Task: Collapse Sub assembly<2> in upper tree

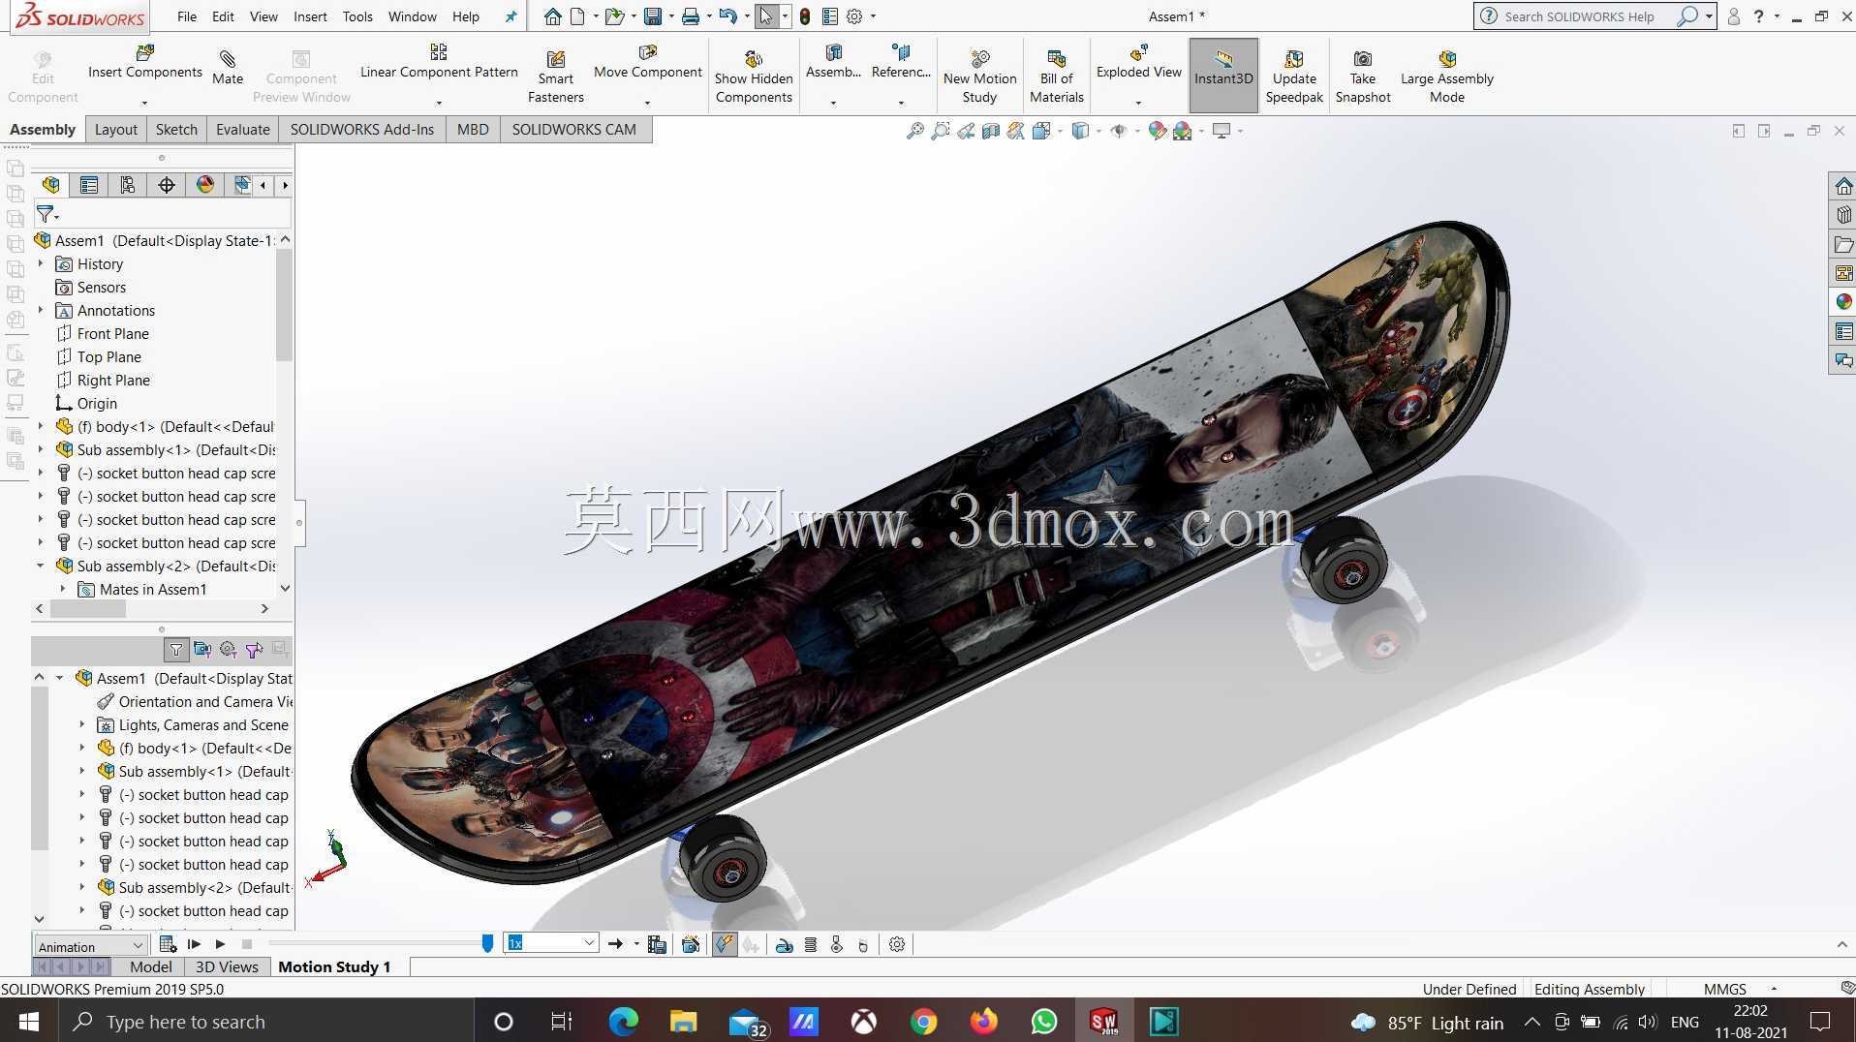Action: pos(41,566)
